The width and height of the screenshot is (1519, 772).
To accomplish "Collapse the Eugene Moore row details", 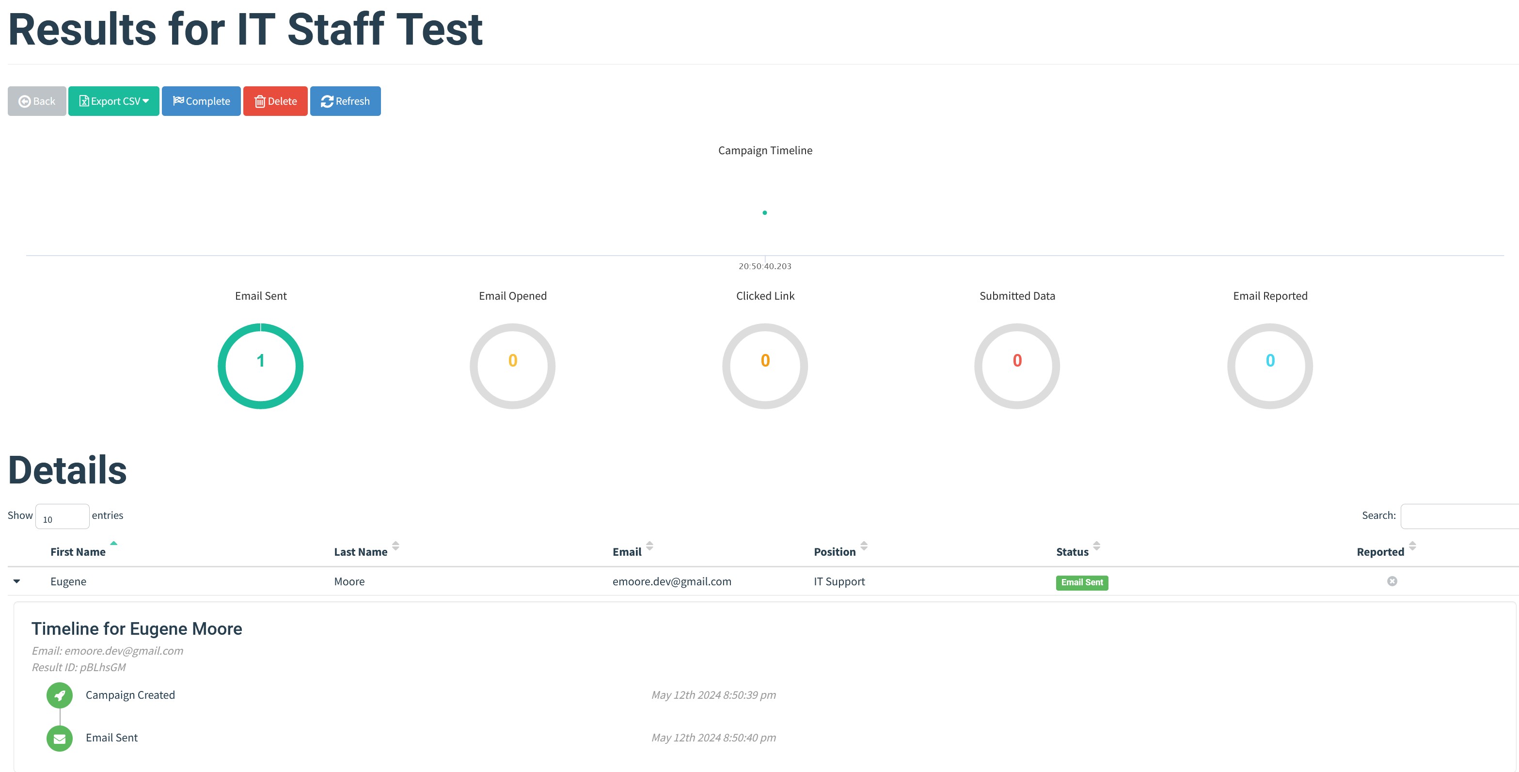I will pos(16,581).
